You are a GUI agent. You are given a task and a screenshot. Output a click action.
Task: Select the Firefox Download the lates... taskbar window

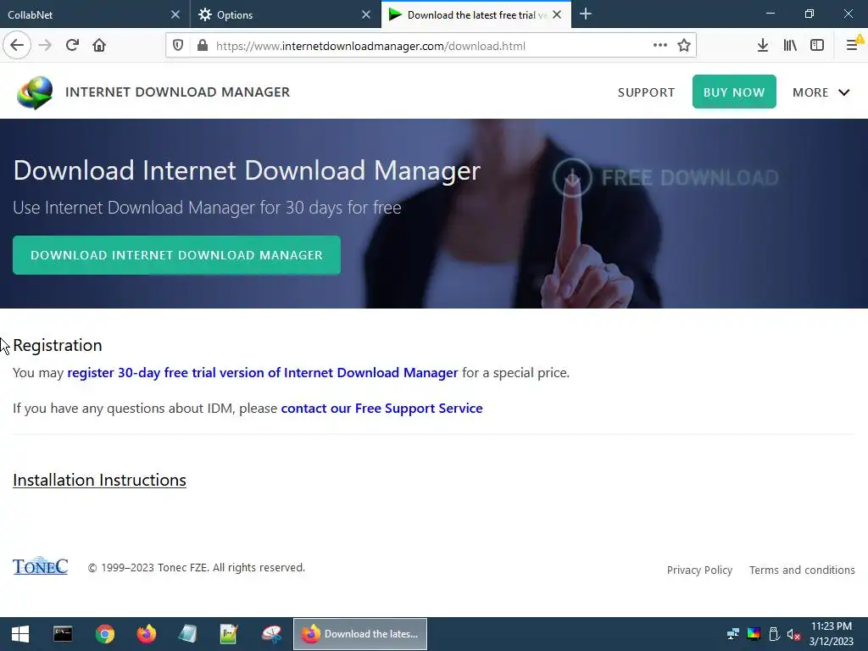point(359,634)
